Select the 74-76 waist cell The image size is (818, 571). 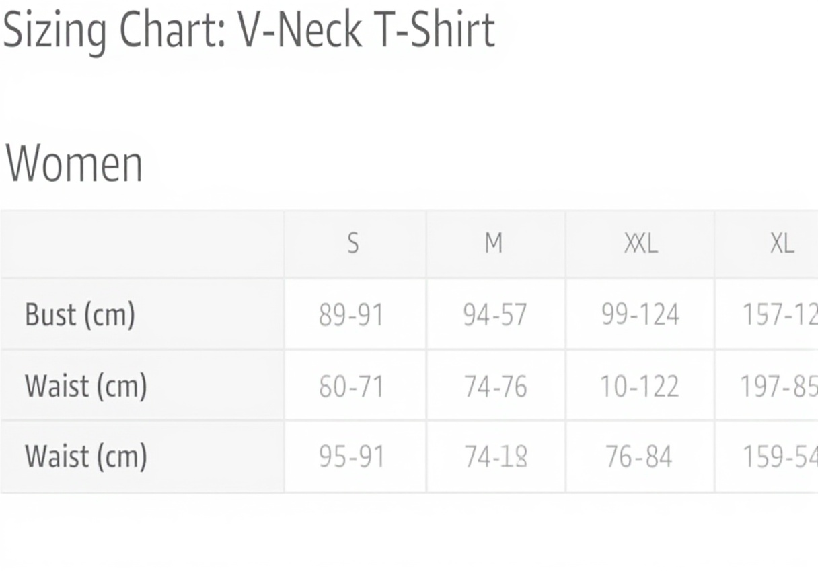click(x=495, y=387)
